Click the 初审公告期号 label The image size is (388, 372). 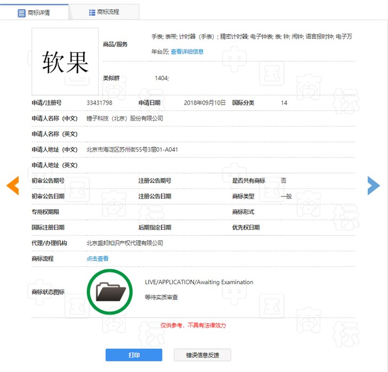48,181
